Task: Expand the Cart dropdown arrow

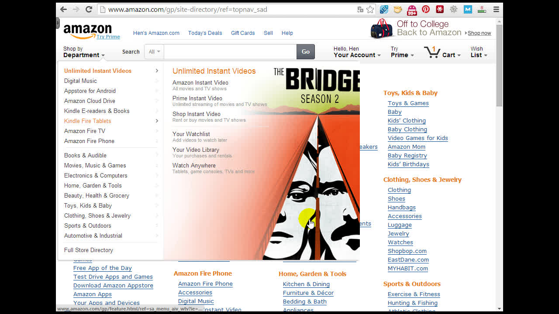Action: pos(459,55)
